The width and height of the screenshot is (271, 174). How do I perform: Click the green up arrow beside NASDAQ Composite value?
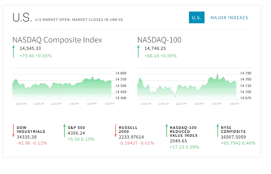(14, 51)
